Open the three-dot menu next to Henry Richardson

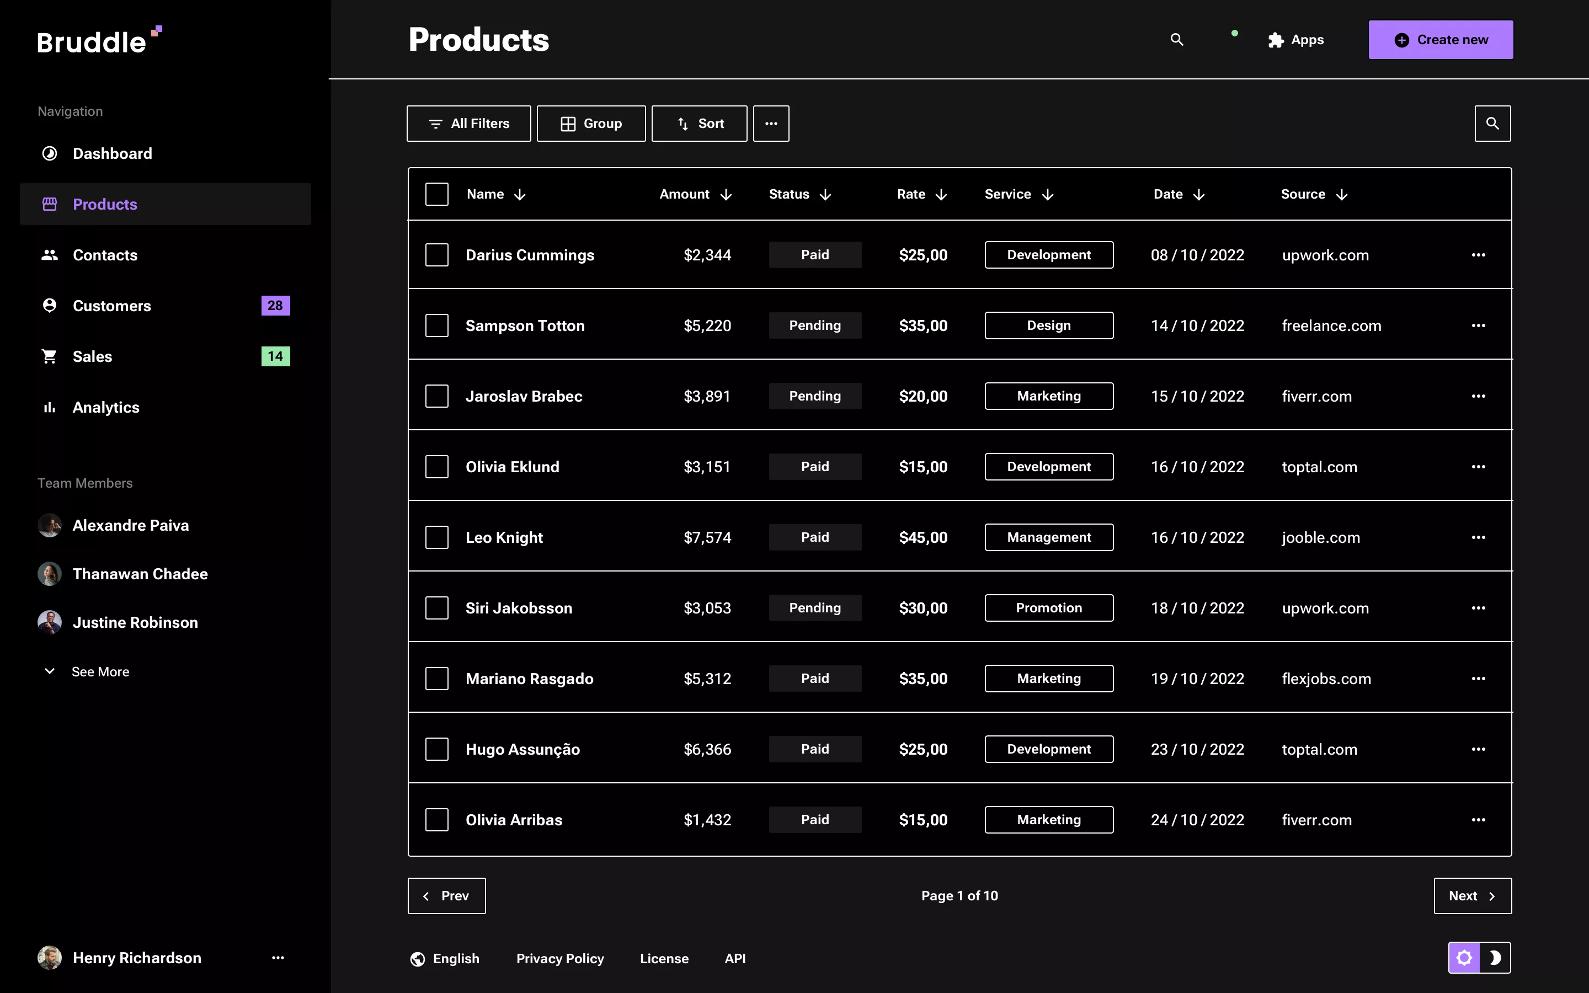coord(278,958)
